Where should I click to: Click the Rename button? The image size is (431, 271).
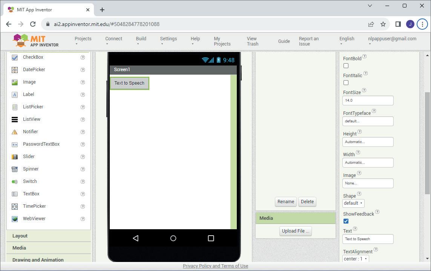point(285,202)
